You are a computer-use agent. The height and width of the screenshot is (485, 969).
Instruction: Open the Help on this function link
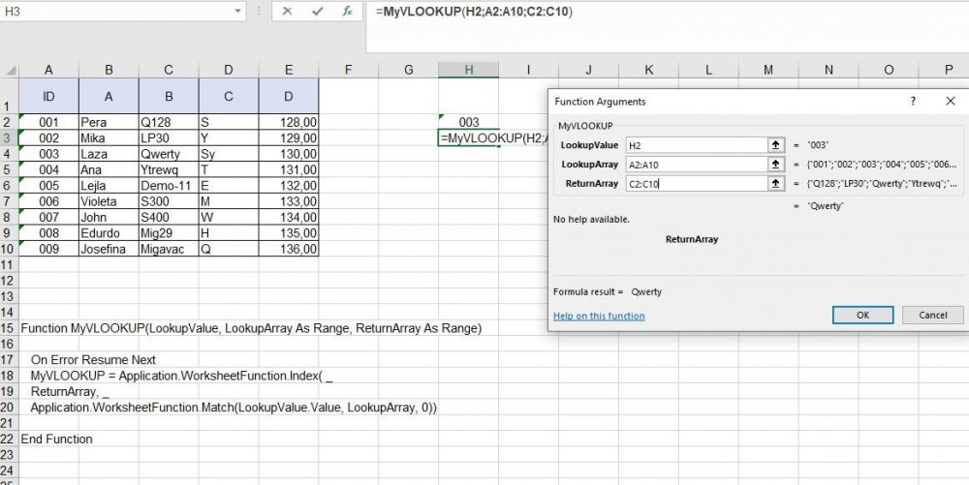[x=599, y=316]
